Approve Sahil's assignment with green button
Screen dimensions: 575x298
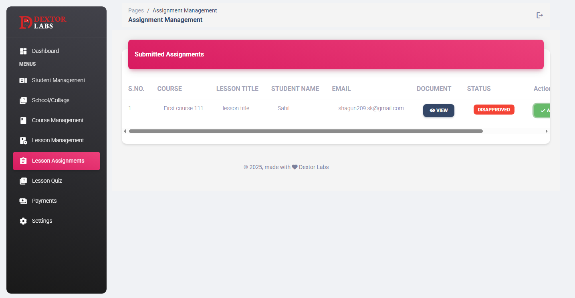[x=542, y=111]
